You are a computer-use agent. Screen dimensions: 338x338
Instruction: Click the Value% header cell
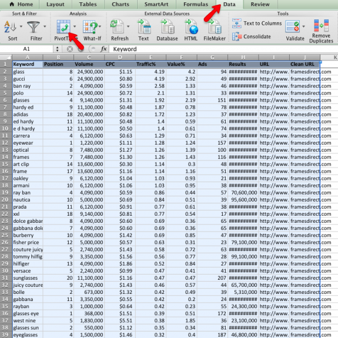click(182, 64)
